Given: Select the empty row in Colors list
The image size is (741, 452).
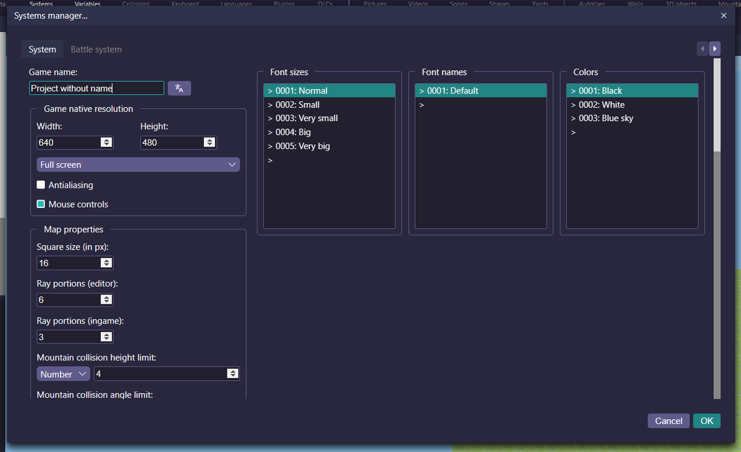Looking at the screenshot, I should 632,132.
